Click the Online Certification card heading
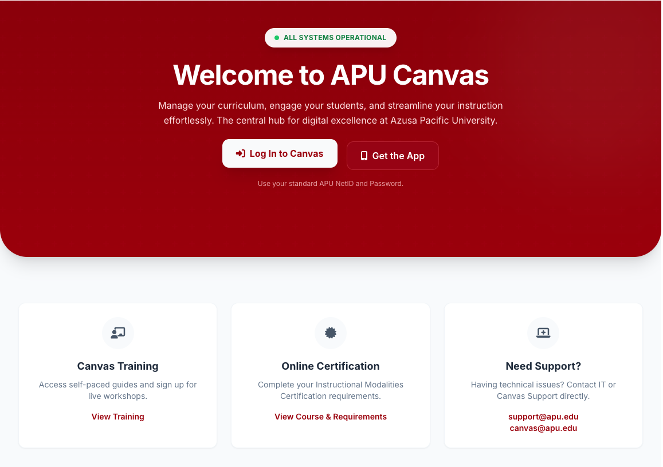 (331, 366)
